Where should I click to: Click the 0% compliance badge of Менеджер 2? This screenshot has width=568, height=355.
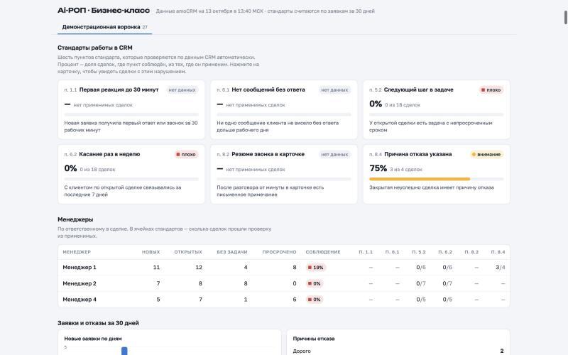[315, 283]
